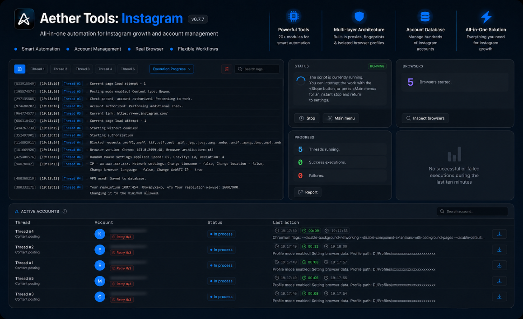Click the Chromium flags text in Thread #4
Viewport: 523px width, 319px height.
point(378,238)
